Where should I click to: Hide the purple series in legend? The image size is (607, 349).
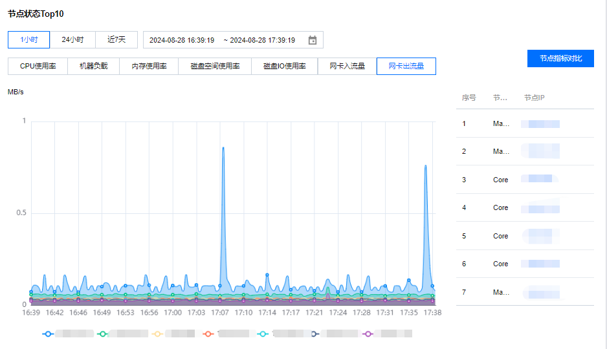coord(368,334)
